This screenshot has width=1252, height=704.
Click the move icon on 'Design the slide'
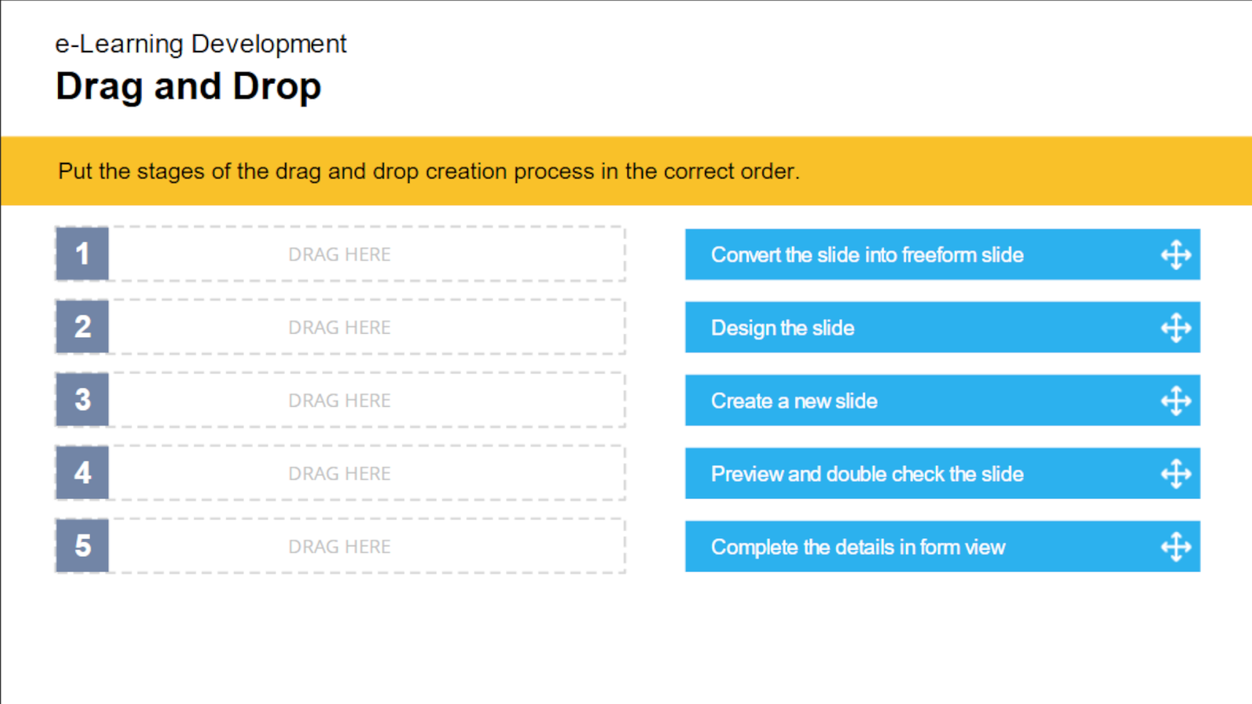(1176, 328)
